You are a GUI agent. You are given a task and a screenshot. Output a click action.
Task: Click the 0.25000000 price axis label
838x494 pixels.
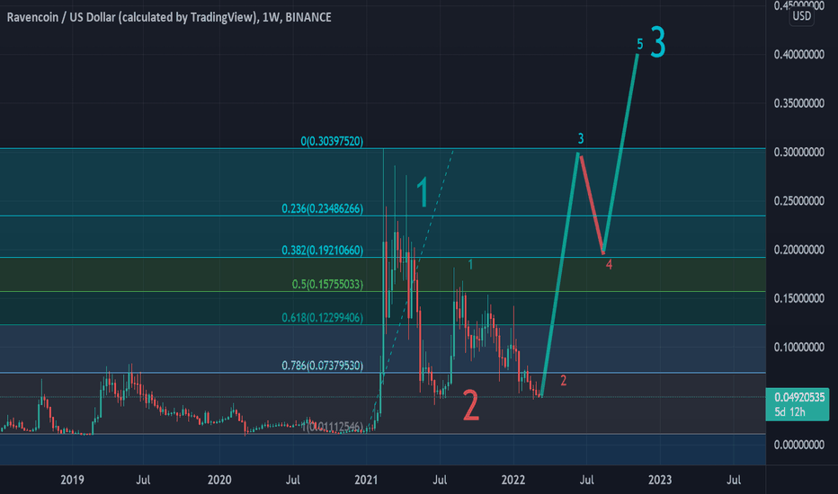point(799,201)
